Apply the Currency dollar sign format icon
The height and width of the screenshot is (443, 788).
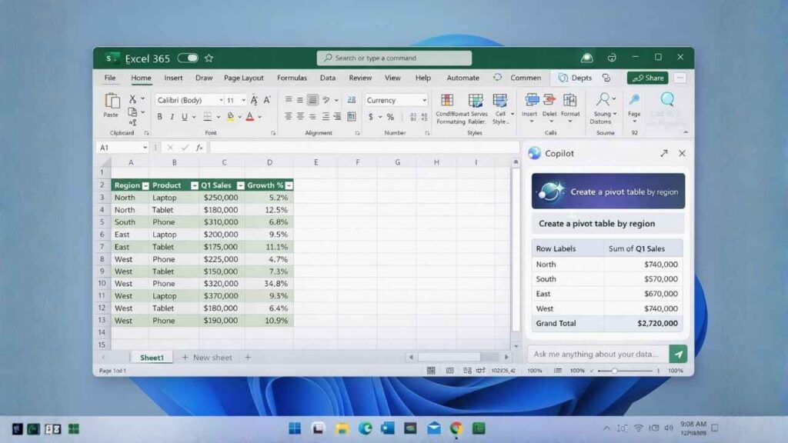[372, 117]
